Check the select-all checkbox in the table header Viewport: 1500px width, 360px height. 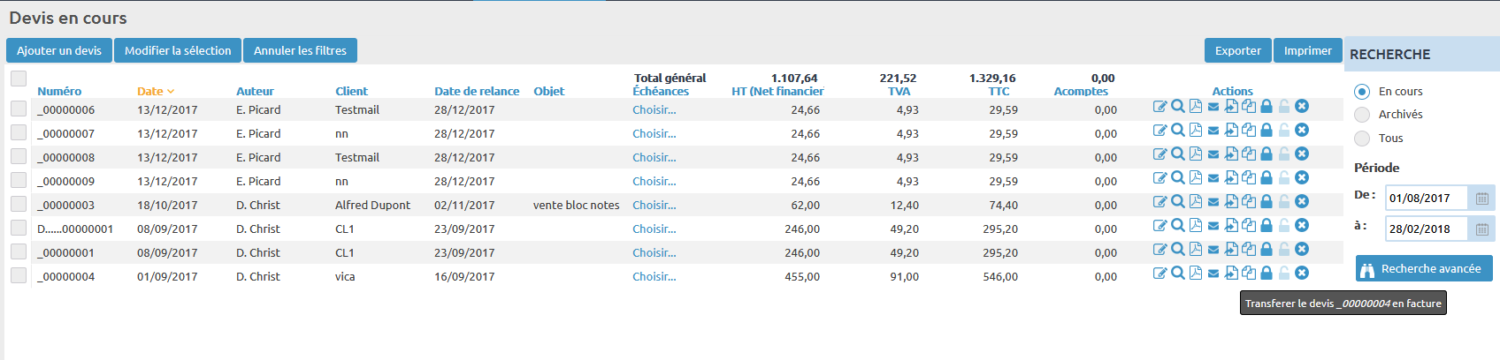coord(19,79)
